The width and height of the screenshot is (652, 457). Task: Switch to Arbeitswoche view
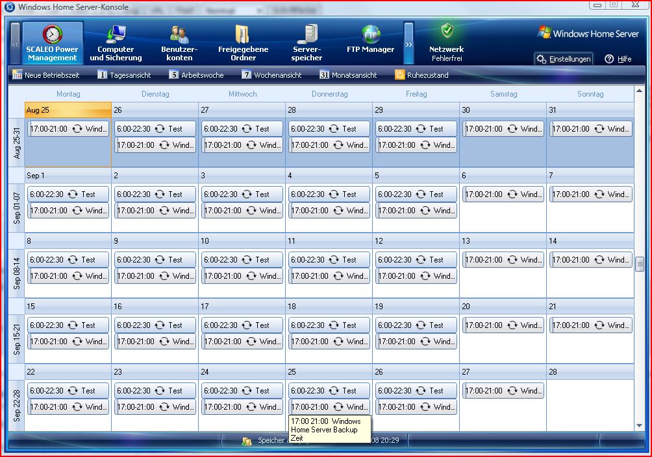click(196, 75)
